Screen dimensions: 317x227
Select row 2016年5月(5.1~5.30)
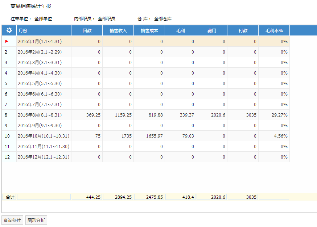click(146, 83)
